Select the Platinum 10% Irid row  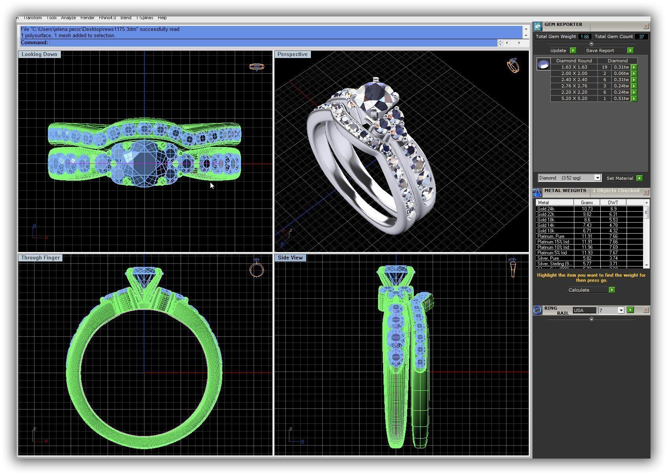tap(589, 247)
